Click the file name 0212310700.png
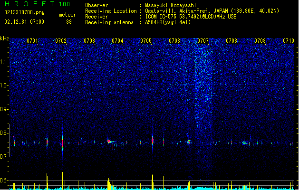Viewport: 299px width, 190px height. 24,12
